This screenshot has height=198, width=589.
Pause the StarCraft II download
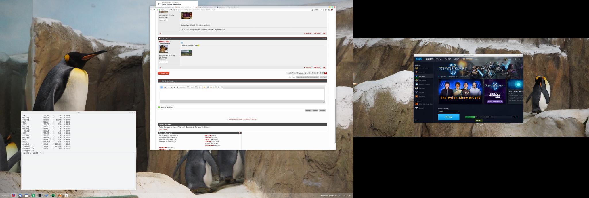514,117
